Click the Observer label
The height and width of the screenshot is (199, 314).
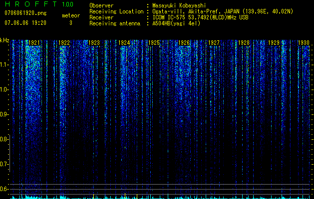[101, 5]
